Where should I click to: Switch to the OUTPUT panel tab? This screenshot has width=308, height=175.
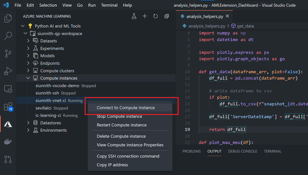tap(214, 151)
